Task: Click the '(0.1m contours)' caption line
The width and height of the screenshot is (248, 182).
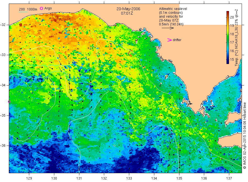Action: [x=171, y=13]
